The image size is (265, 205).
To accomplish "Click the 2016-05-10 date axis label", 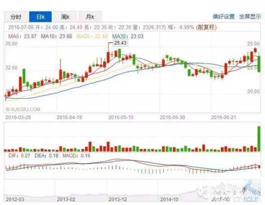I will coord(121,117).
